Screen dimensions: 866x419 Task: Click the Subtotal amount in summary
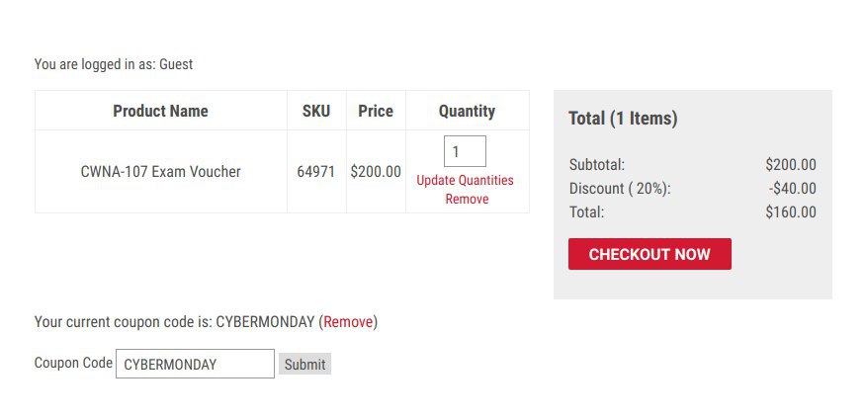pyautogui.click(x=790, y=165)
